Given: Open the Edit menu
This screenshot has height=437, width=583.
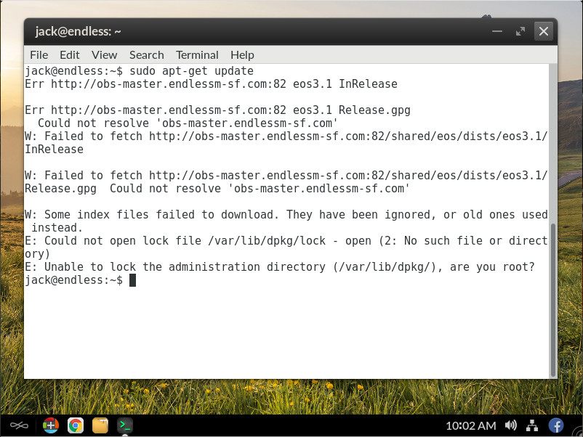Looking at the screenshot, I should (70, 54).
